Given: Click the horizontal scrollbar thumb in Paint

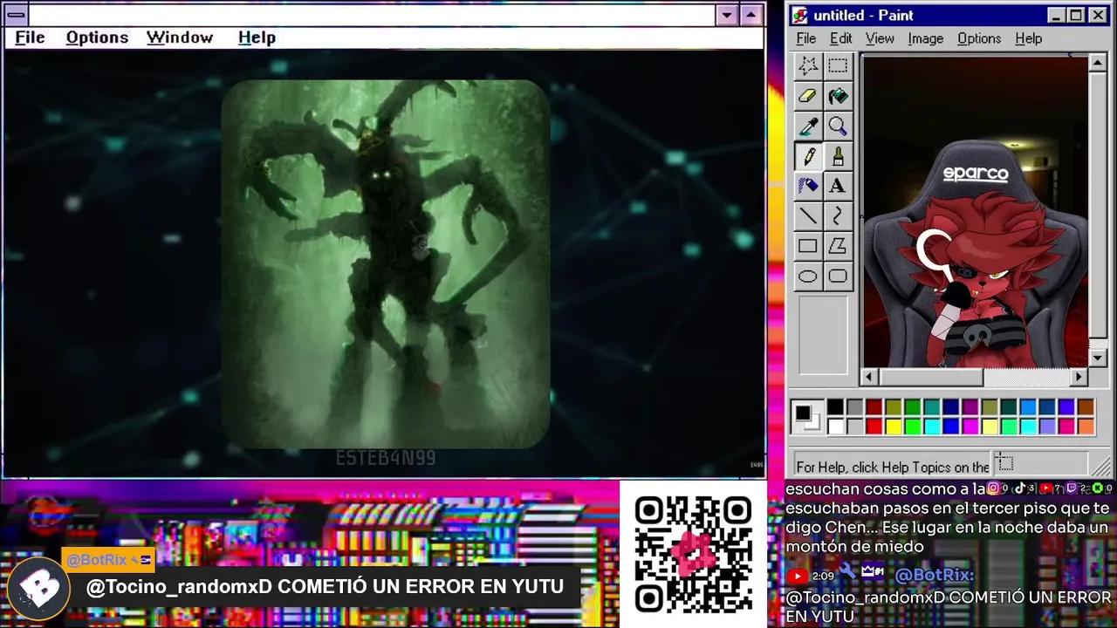Looking at the screenshot, I should coord(931,377).
